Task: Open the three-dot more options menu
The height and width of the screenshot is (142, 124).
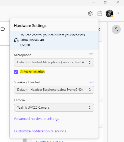Action: point(118,14)
